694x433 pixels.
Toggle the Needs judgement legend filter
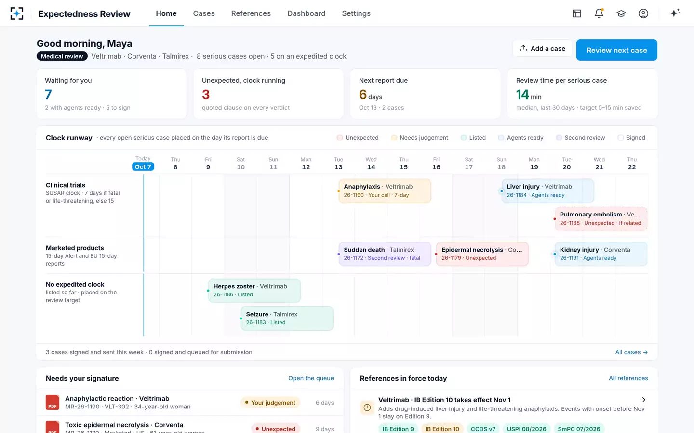click(419, 138)
